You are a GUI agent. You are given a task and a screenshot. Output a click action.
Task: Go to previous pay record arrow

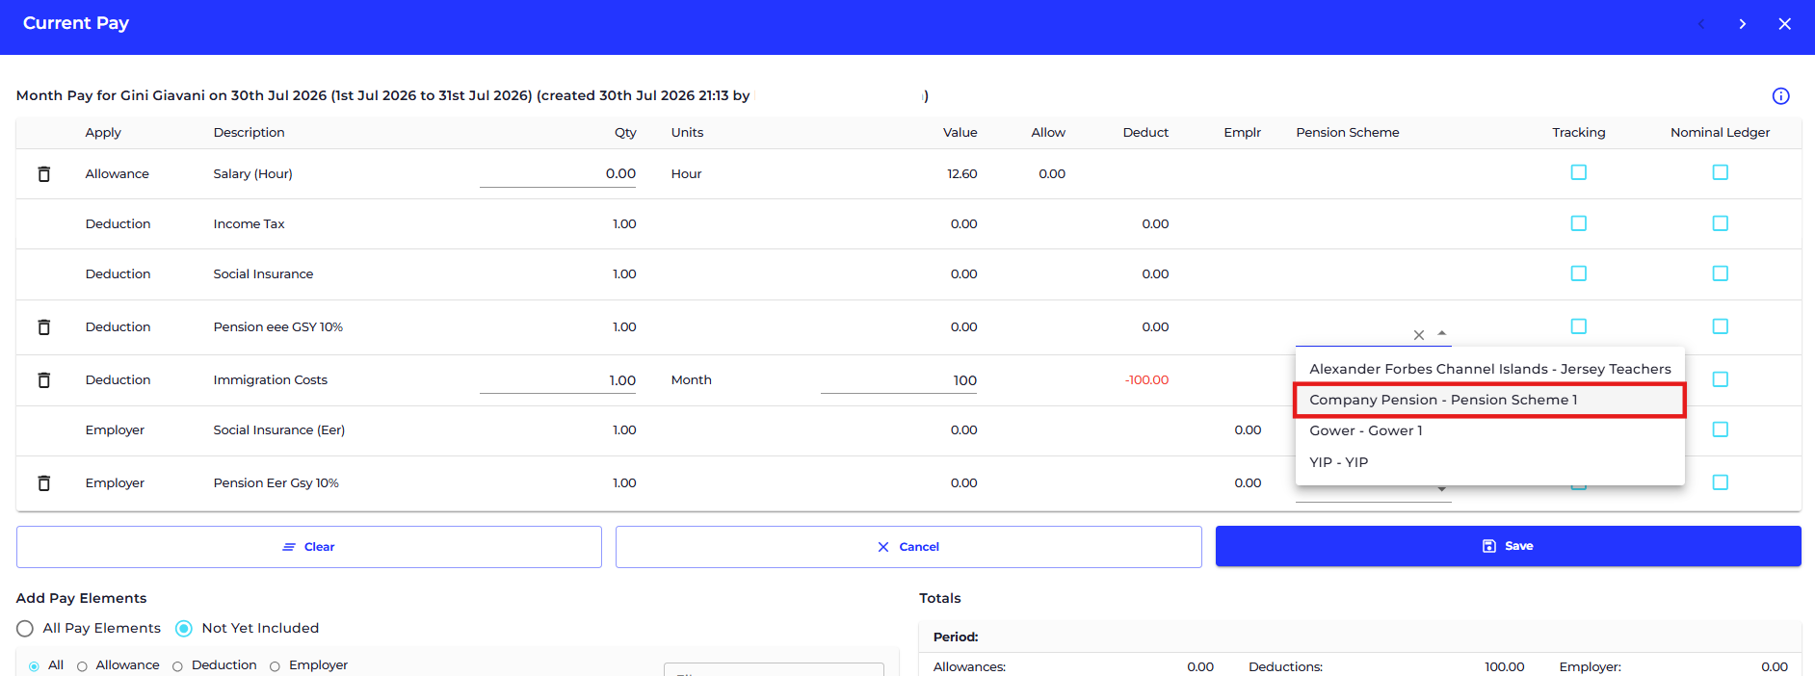click(x=1701, y=24)
